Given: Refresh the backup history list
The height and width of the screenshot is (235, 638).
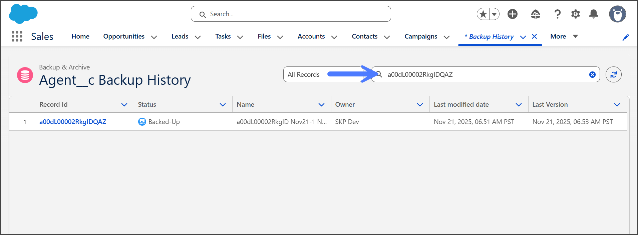Looking at the screenshot, I should 613,74.
